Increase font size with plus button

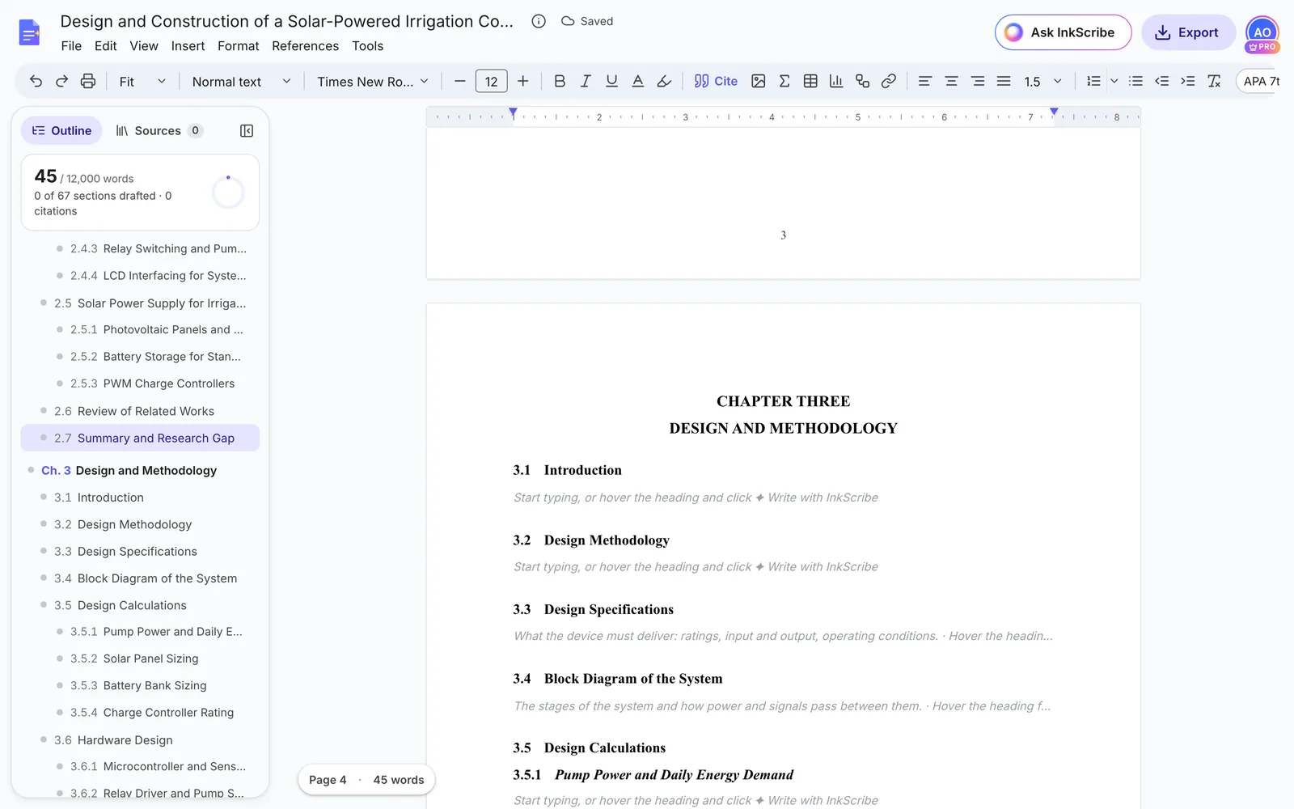(523, 81)
